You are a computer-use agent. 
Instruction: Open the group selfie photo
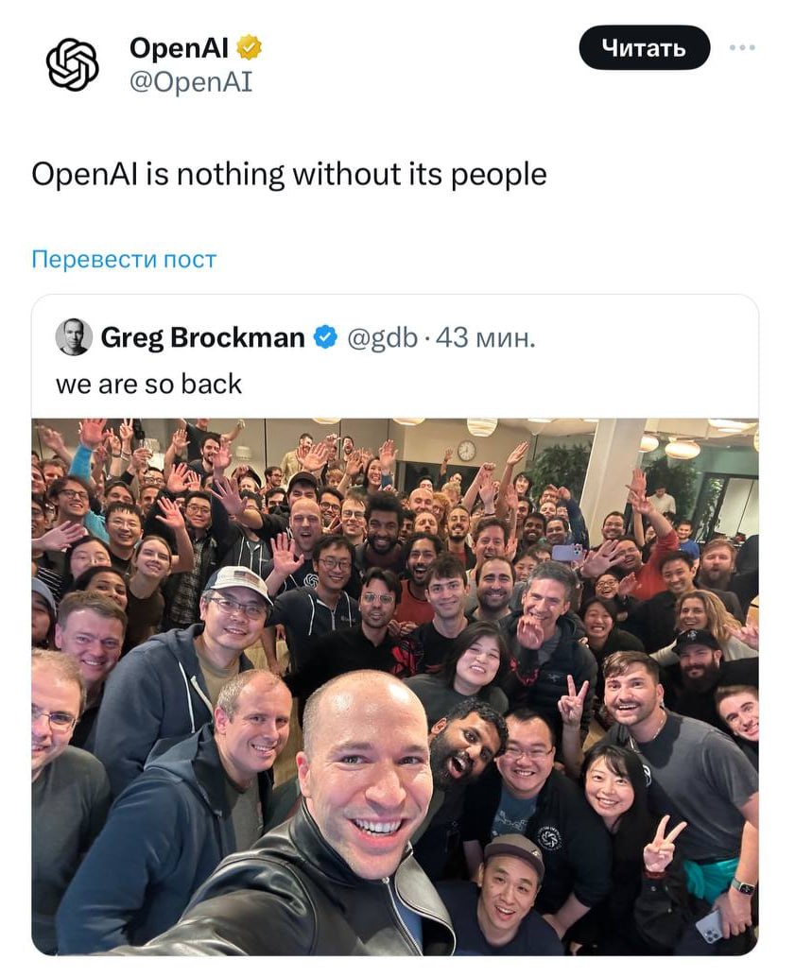tap(395, 686)
